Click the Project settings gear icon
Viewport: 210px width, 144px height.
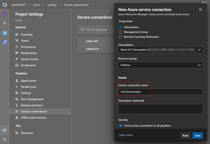tap(5, 130)
